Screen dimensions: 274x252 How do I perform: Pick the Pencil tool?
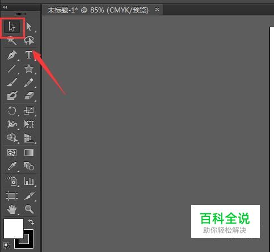click(29, 82)
